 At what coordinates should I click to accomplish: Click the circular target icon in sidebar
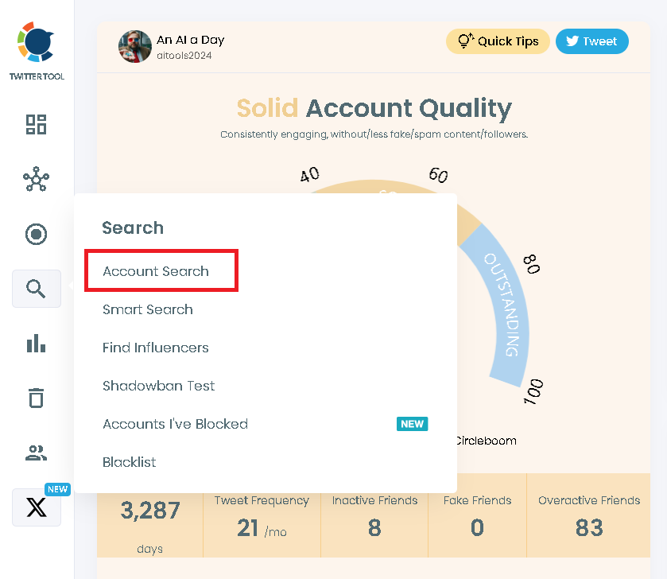pos(36,235)
